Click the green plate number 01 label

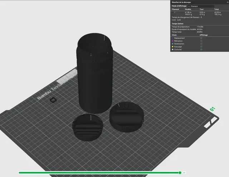[213, 109]
